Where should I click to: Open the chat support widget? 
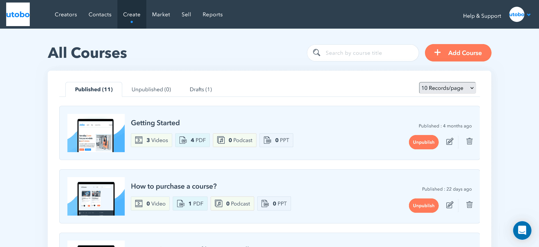click(x=522, y=230)
